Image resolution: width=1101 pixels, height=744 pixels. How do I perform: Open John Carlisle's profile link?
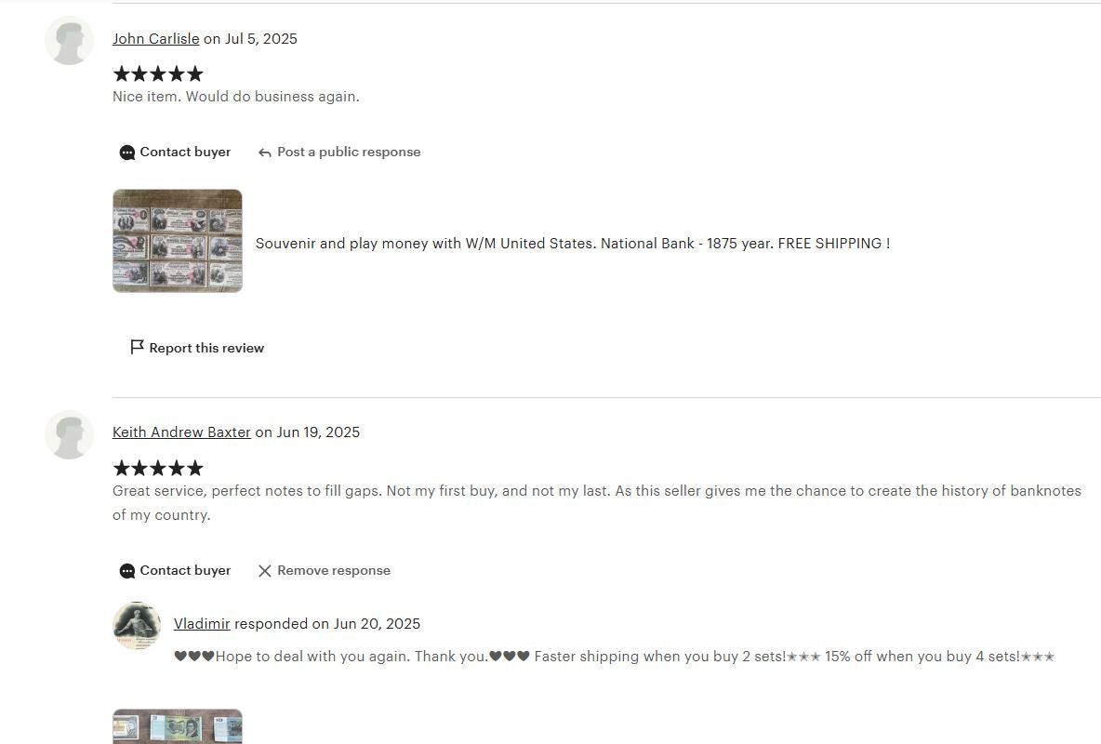(156, 39)
